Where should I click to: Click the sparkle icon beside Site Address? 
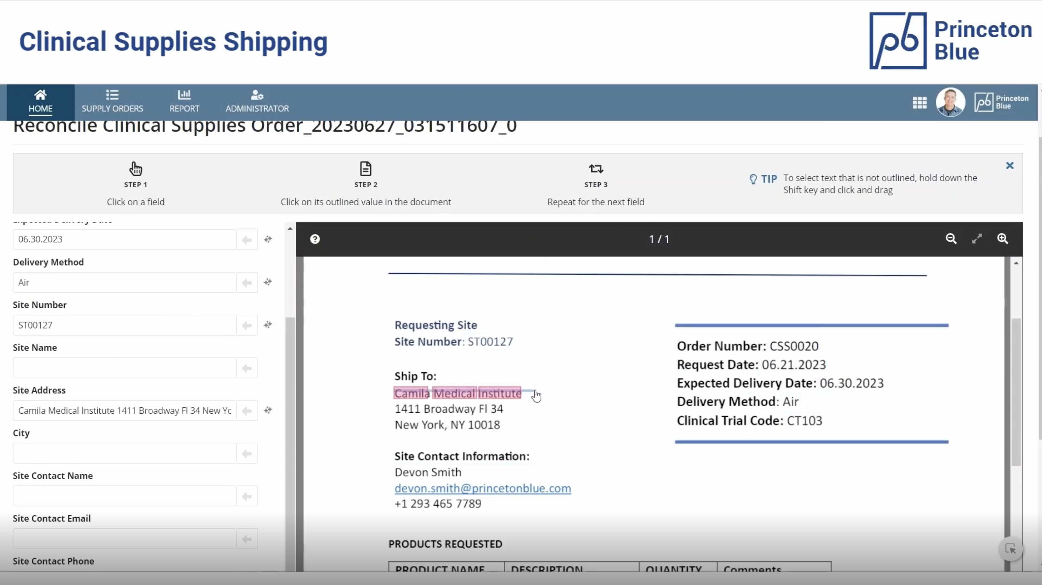point(268,410)
